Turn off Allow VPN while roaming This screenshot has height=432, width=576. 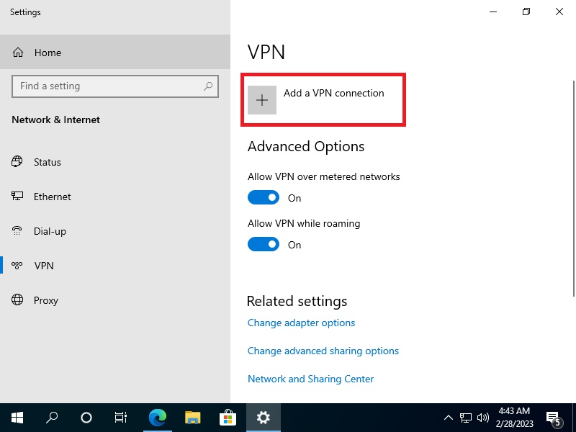click(263, 245)
